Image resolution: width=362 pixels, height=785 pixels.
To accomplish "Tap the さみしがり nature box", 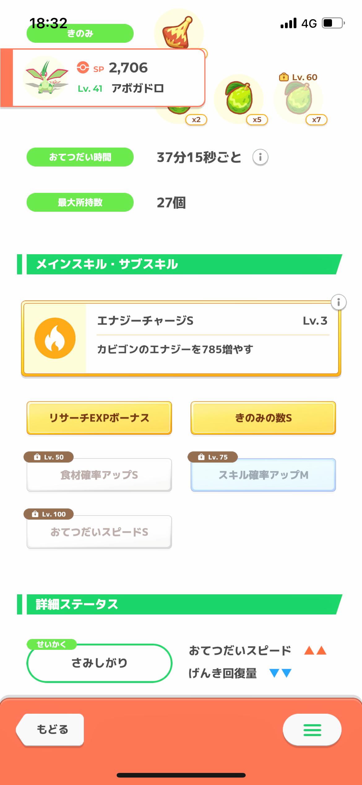I will click(99, 663).
